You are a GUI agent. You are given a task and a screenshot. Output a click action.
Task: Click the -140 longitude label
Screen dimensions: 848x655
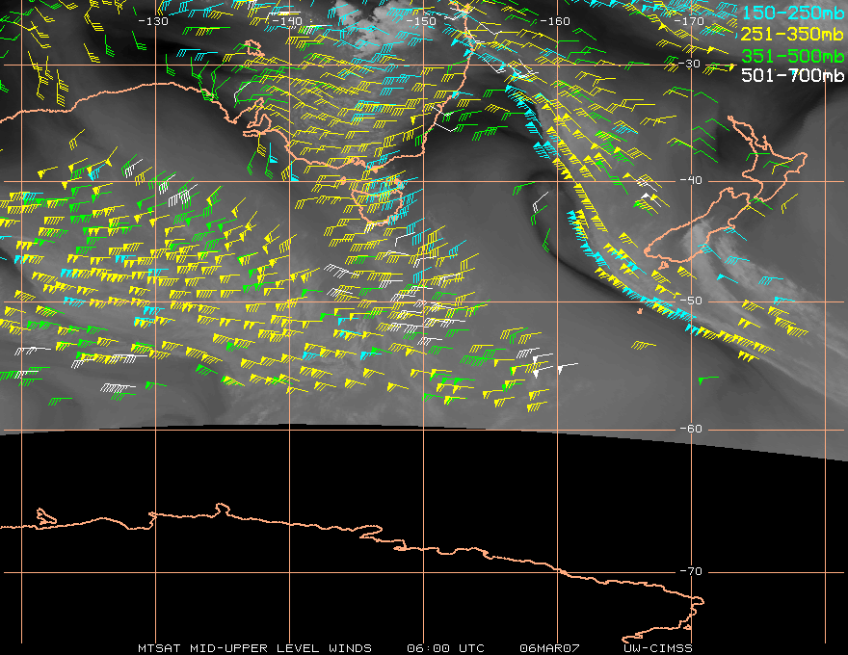(x=287, y=21)
